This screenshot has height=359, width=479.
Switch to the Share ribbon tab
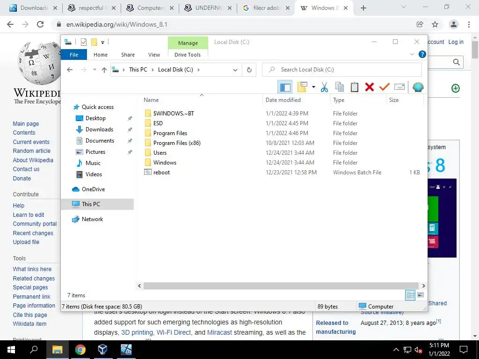128,55
